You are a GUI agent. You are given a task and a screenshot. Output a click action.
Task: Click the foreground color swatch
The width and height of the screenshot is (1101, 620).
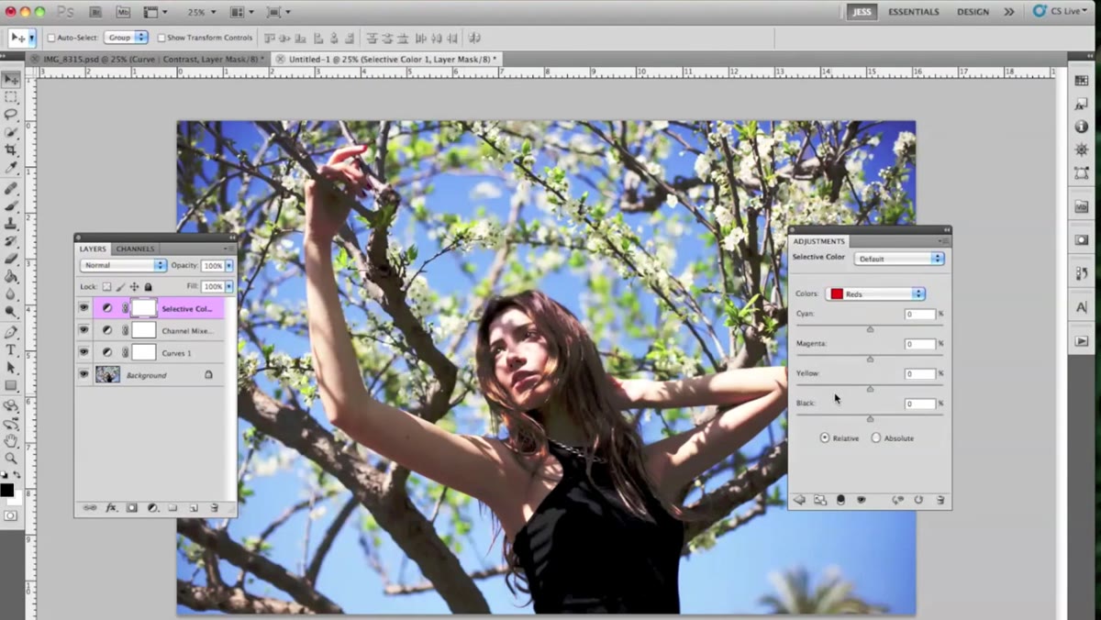[7, 491]
